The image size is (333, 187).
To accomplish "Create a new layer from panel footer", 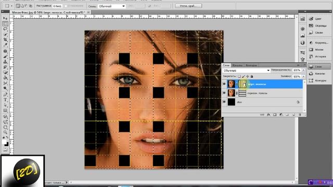I will 293,115.
